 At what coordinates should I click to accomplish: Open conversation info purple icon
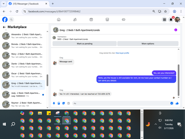point(176,30)
